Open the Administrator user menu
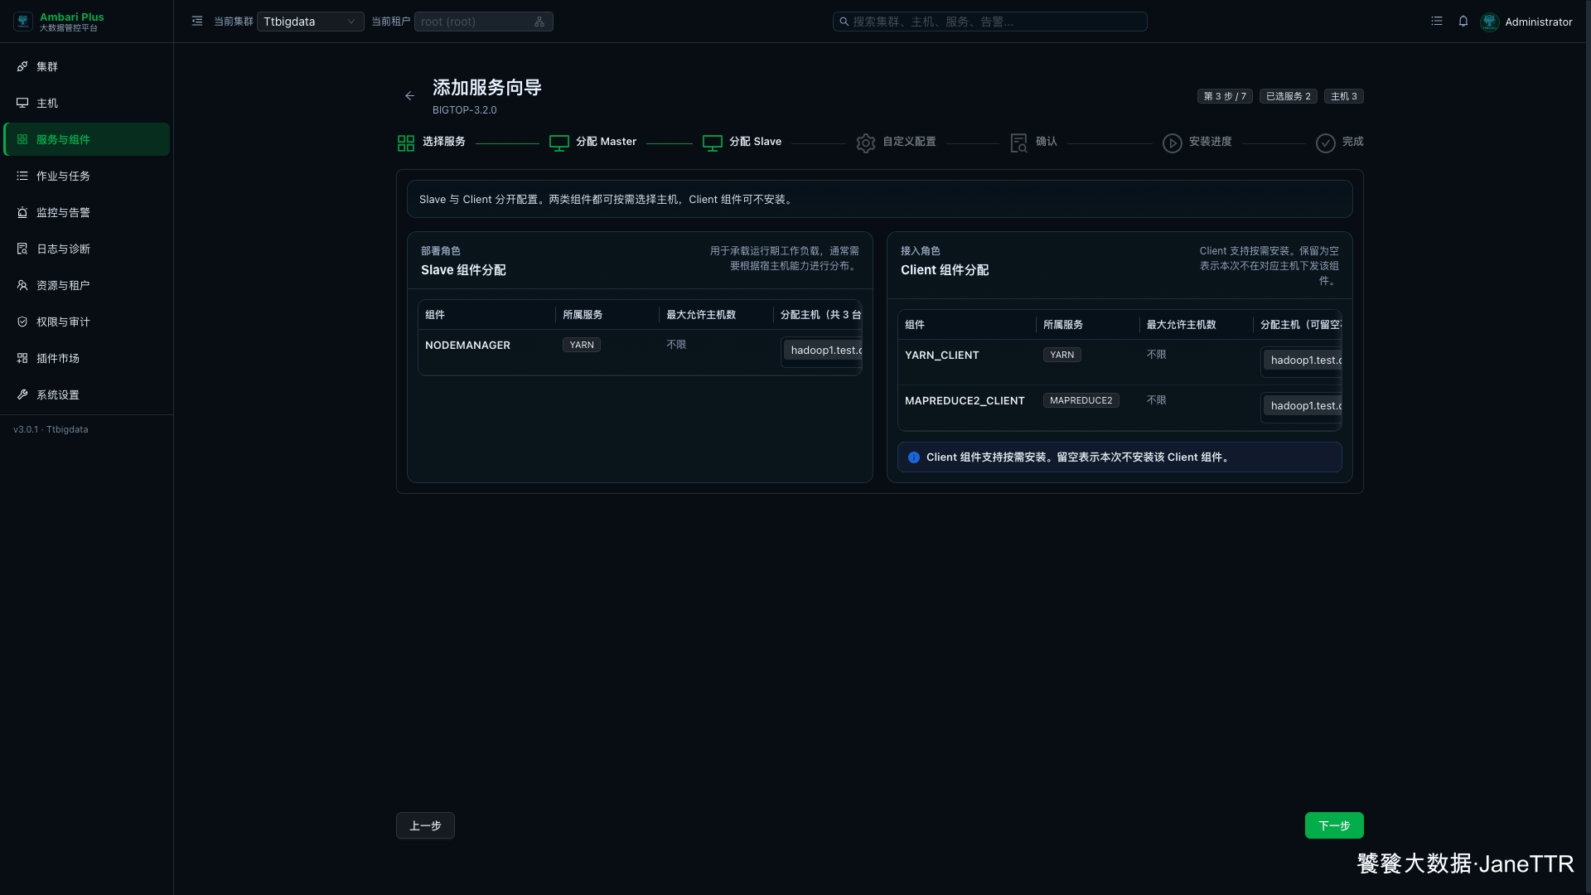Screen dimensions: 1591x895 click(x=1526, y=22)
